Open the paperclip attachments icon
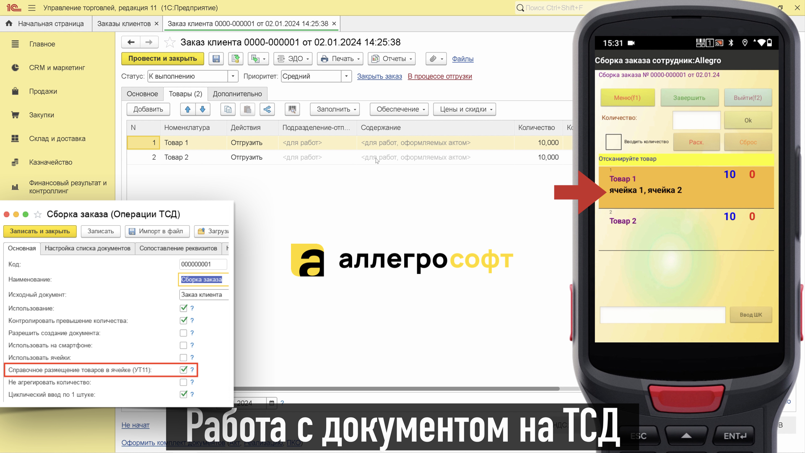Viewport: 805px width, 453px height. tap(436, 59)
